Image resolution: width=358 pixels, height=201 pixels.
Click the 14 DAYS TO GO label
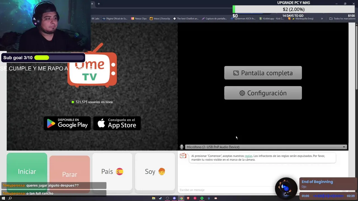coord(293,16)
